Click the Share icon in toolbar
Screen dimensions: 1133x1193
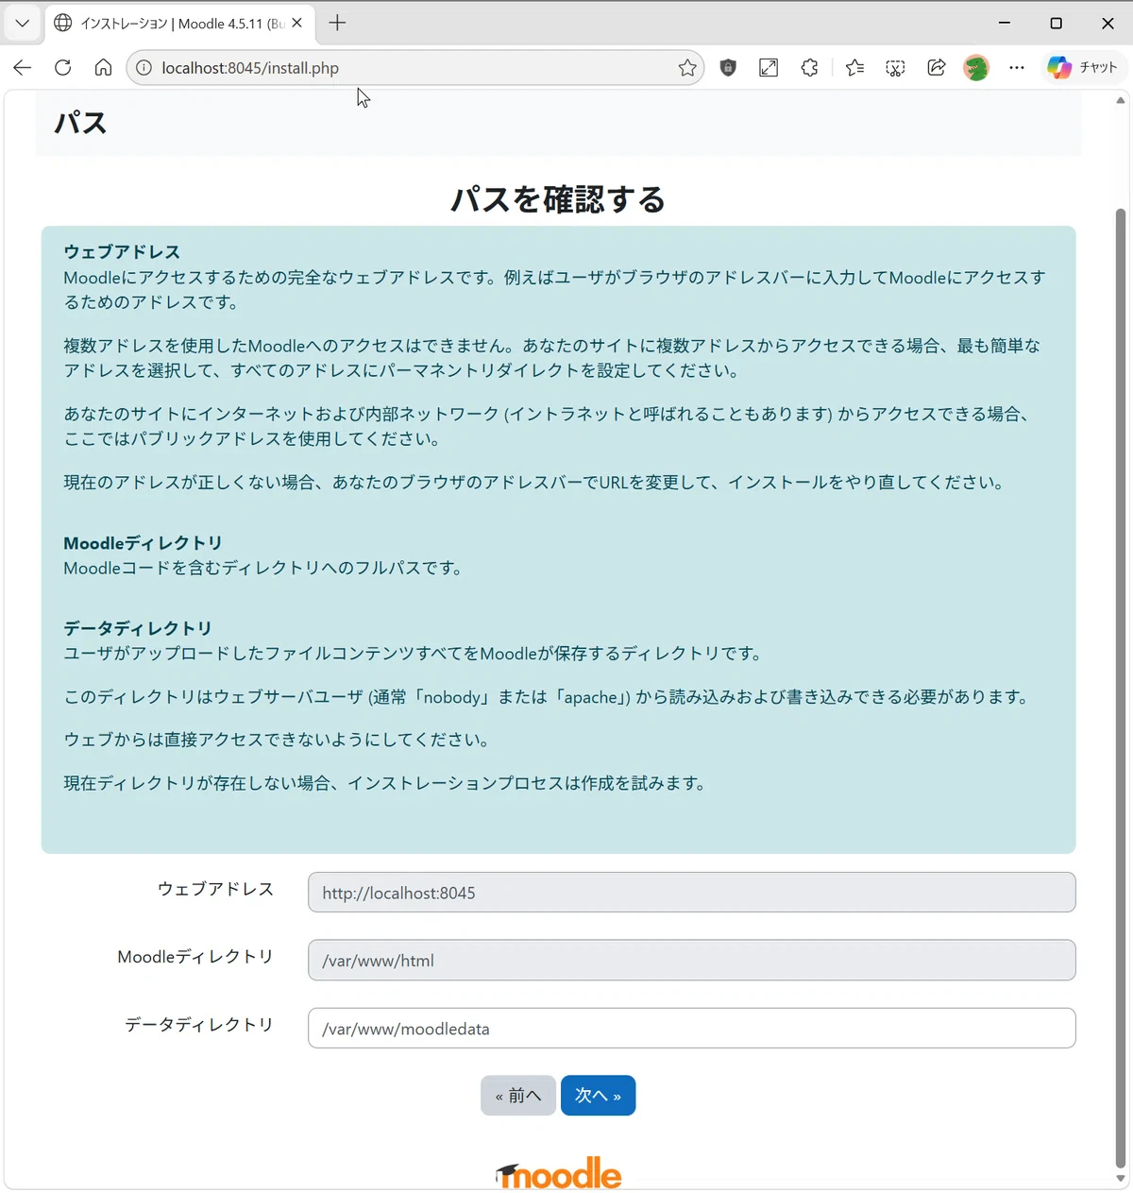click(936, 67)
